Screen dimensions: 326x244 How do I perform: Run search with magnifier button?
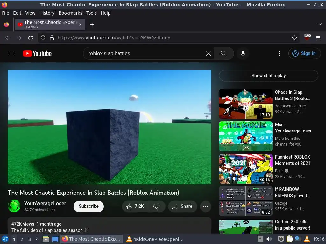pos(224,53)
